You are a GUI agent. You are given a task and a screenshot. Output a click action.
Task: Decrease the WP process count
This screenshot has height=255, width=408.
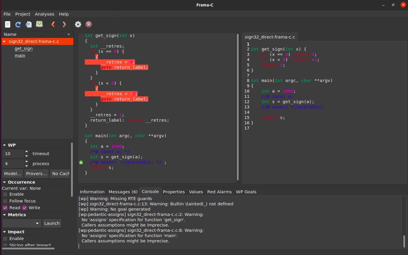click(27, 166)
